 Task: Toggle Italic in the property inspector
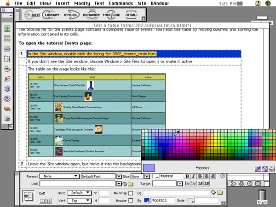pyautogui.click(x=193, y=176)
